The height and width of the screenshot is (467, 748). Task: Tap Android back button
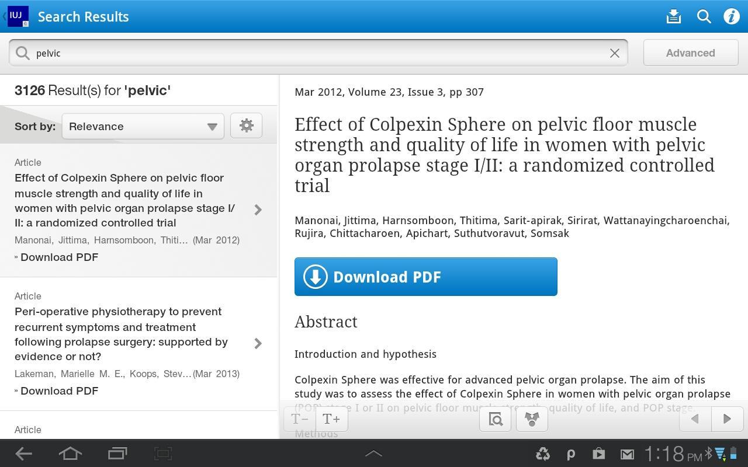pyautogui.click(x=23, y=454)
